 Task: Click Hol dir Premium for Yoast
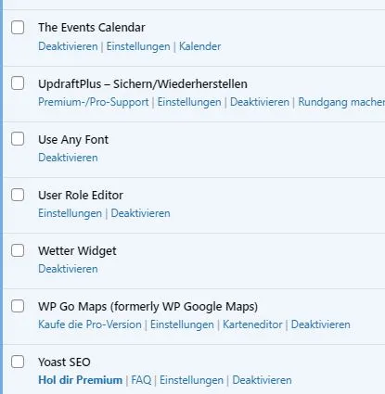click(81, 380)
